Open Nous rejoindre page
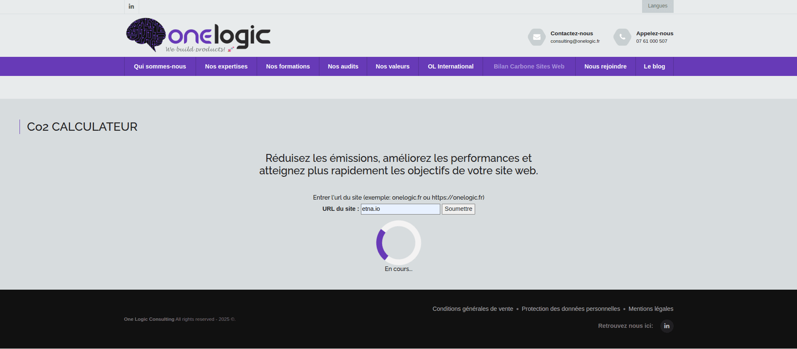Image resolution: width=797 pixels, height=349 pixels. pos(605,66)
